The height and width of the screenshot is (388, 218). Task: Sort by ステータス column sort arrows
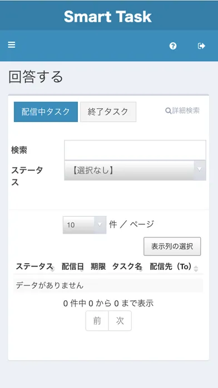click(52, 269)
